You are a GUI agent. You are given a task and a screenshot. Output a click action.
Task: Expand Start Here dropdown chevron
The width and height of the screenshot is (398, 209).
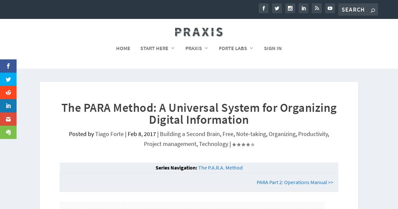[173, 48]
